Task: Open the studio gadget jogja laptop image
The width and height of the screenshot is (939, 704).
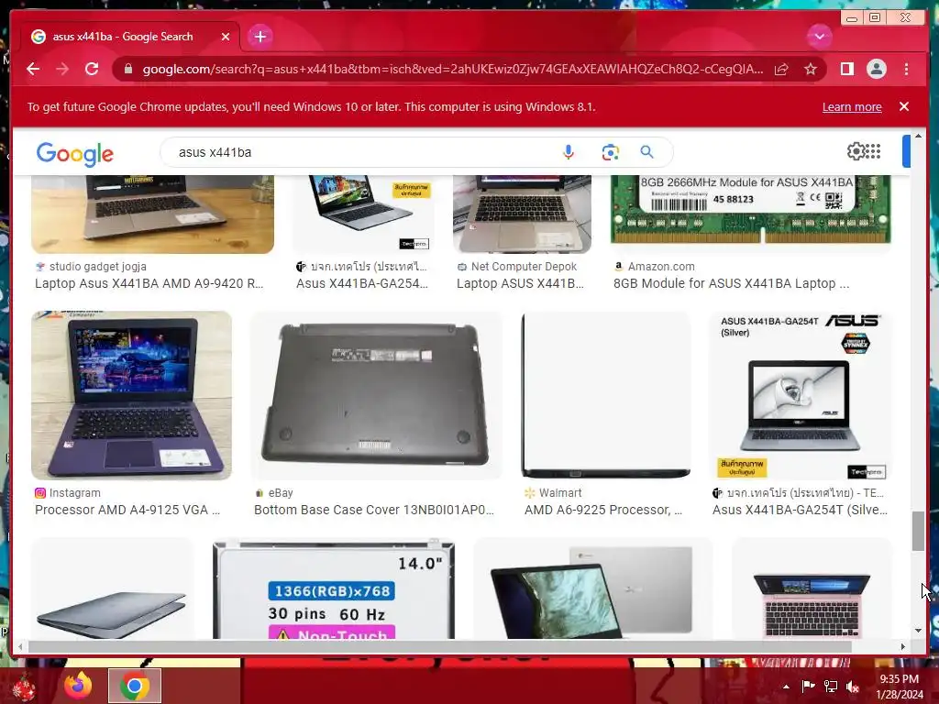Action: (x=153, y=214)
